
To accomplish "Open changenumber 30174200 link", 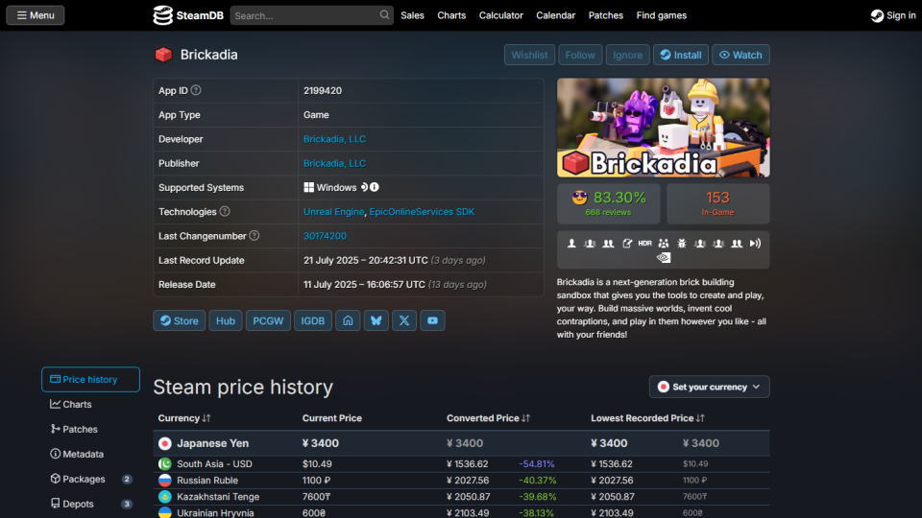I will click(325, 236).
